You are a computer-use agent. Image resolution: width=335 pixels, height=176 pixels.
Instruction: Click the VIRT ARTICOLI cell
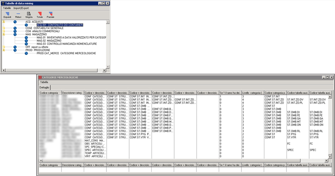[x=95, y=157]
